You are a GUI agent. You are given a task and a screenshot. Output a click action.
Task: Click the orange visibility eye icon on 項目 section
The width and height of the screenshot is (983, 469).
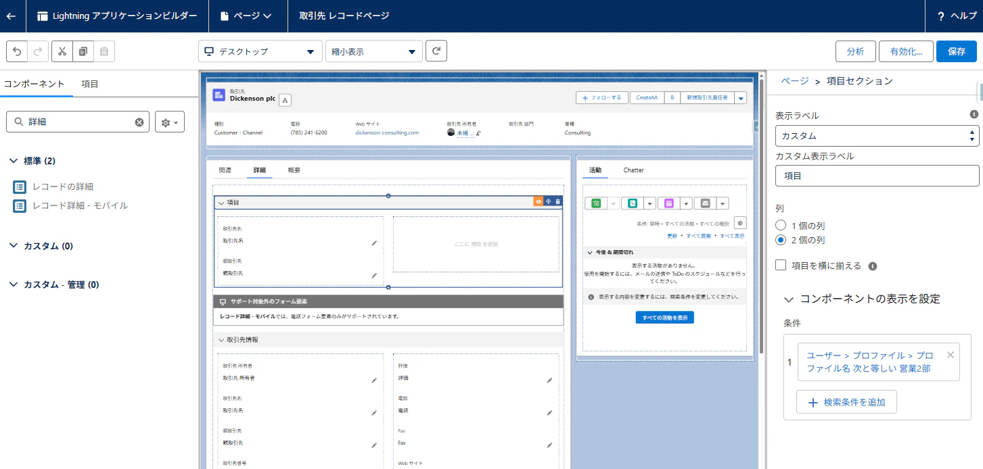[x=539, y=201]
